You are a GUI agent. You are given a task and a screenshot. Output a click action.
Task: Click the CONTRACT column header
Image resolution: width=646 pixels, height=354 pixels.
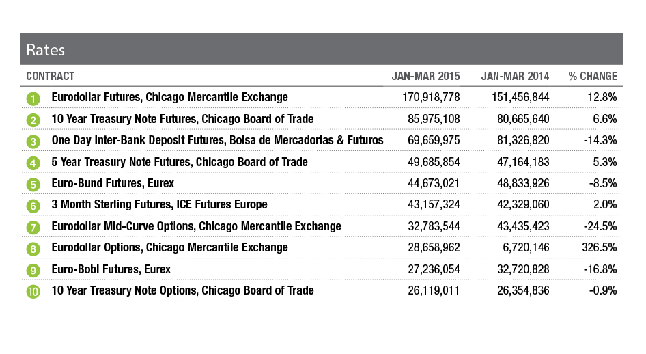tap(50, 76)
